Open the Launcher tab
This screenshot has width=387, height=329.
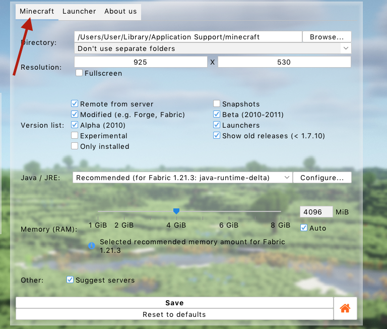79,12
